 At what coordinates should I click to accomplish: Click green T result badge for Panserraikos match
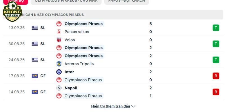[x=216, y=28]
